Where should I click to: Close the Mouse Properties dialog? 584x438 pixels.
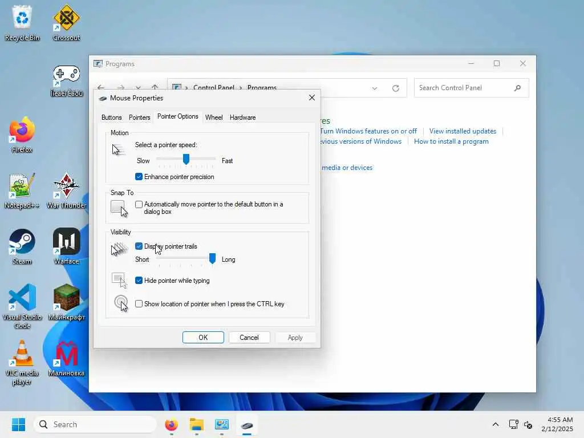pos(312,98)
